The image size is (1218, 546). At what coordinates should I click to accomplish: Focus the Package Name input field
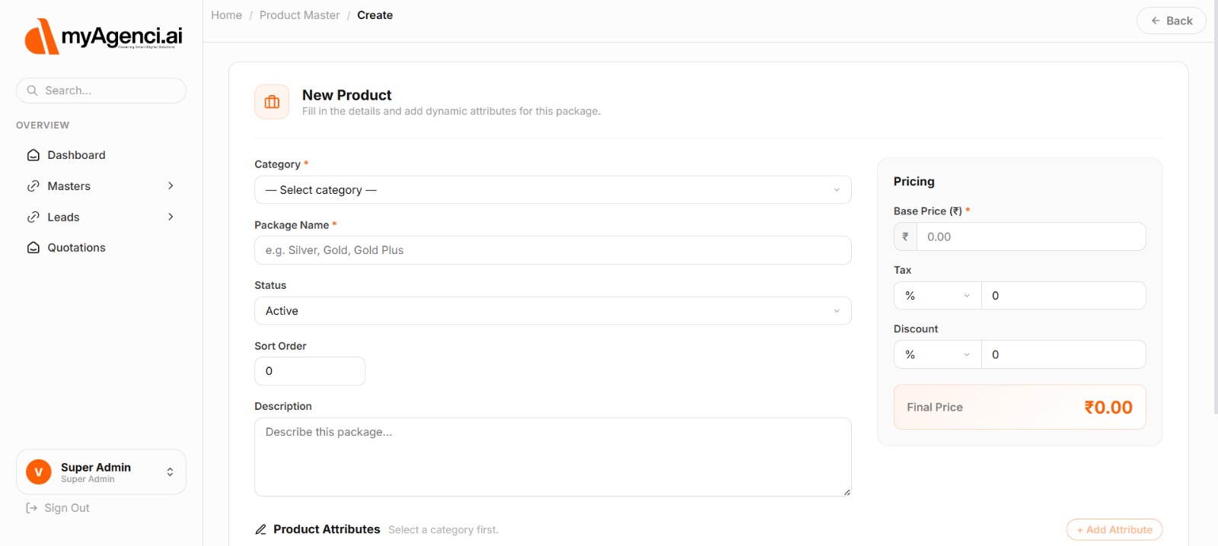point(552,250)
